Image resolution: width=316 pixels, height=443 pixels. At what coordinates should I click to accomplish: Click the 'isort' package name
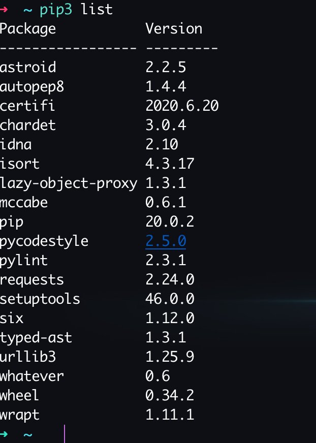click(x=19, y=164)
